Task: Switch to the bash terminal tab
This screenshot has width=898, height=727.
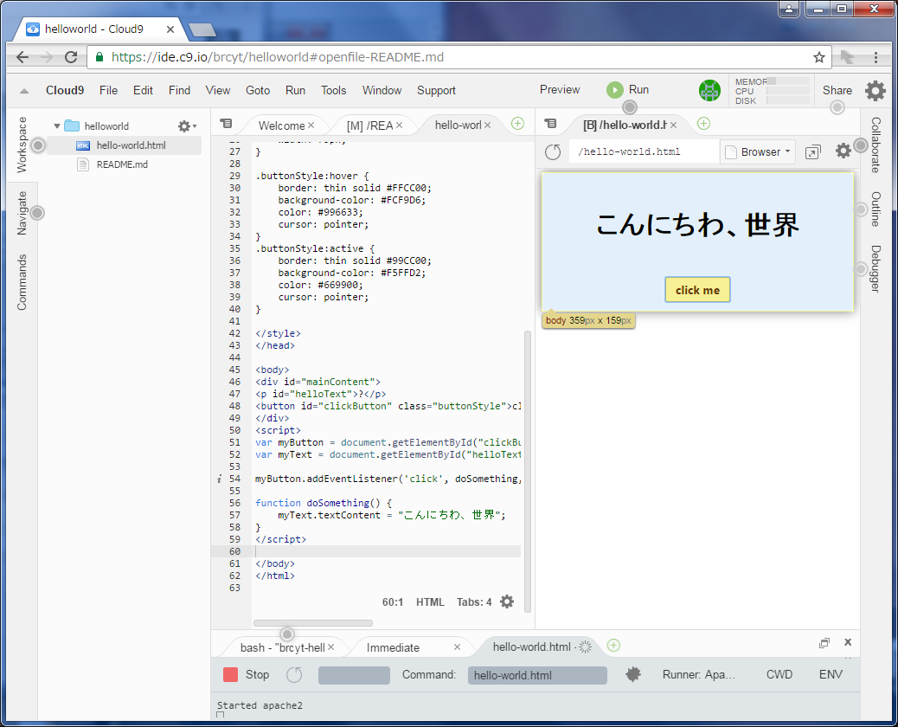Action: click(x=282, y=647)
